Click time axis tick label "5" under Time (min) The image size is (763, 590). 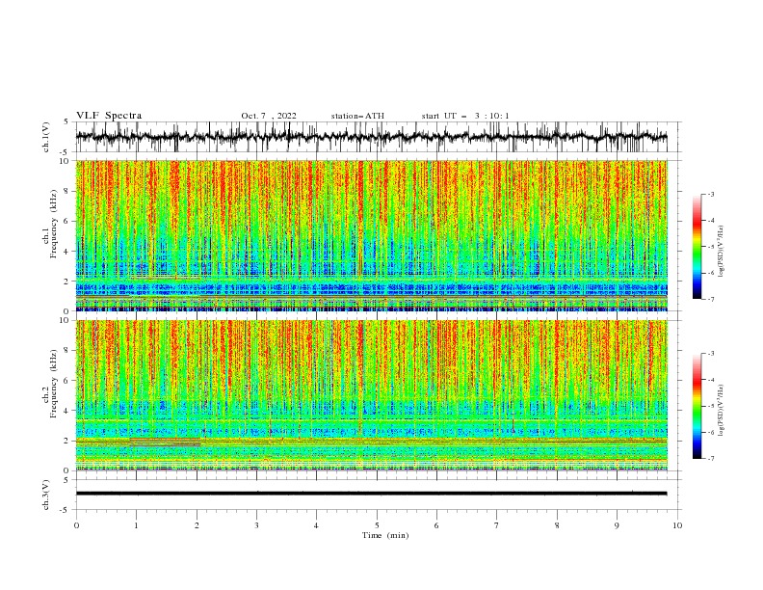(377, 525)
